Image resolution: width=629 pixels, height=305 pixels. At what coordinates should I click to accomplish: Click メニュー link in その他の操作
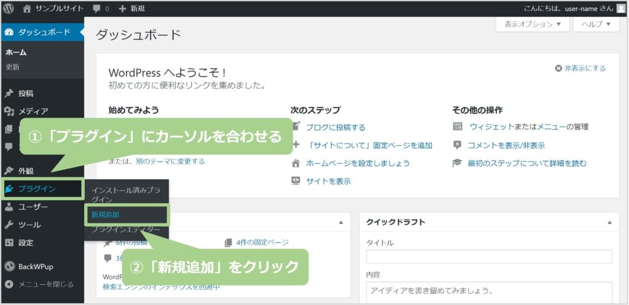[x=551, y=127]
